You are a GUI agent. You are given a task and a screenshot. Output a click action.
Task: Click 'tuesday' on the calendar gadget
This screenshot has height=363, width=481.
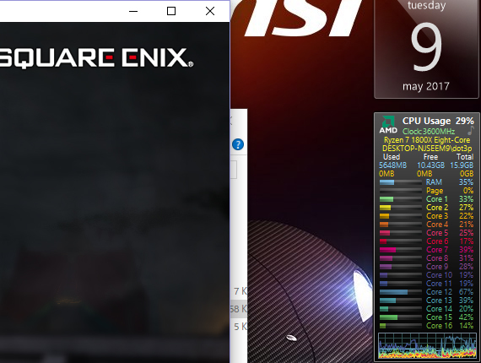pyautogui.click(x=426, y=6)
